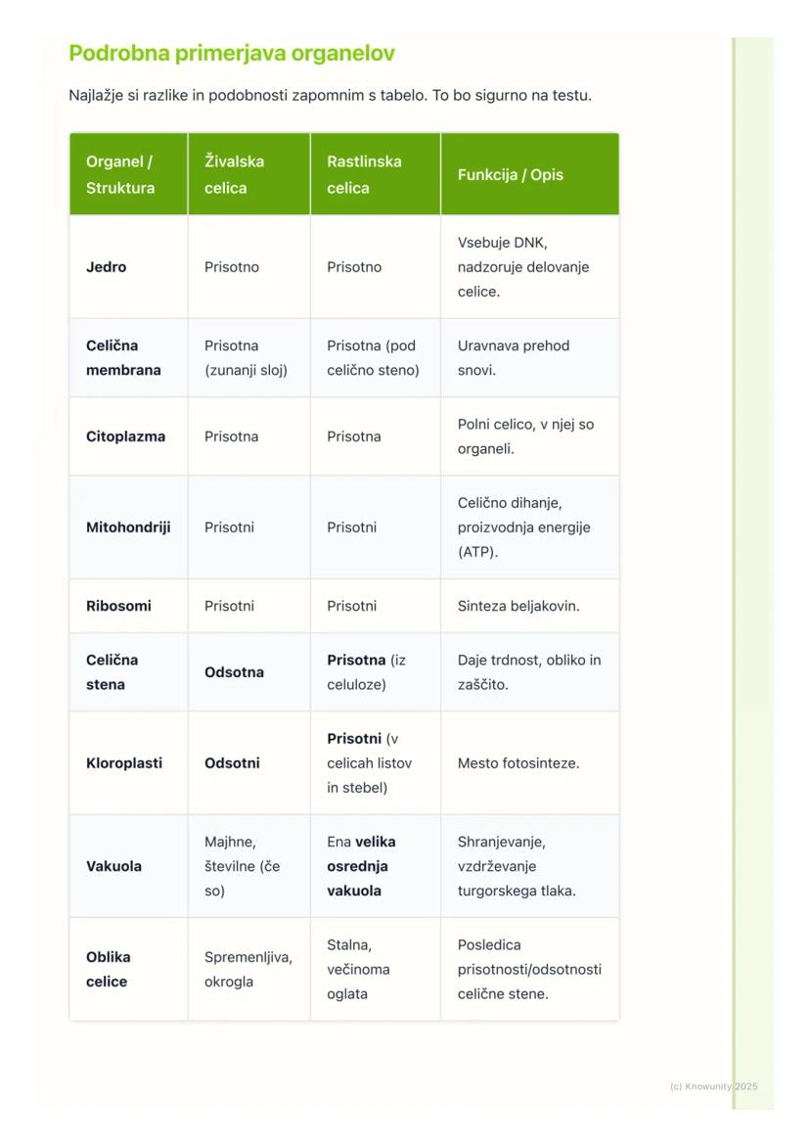Select the "Vsebuje DNK" description cell
This screenshot has width=810, height=1146.
(522, 267)
